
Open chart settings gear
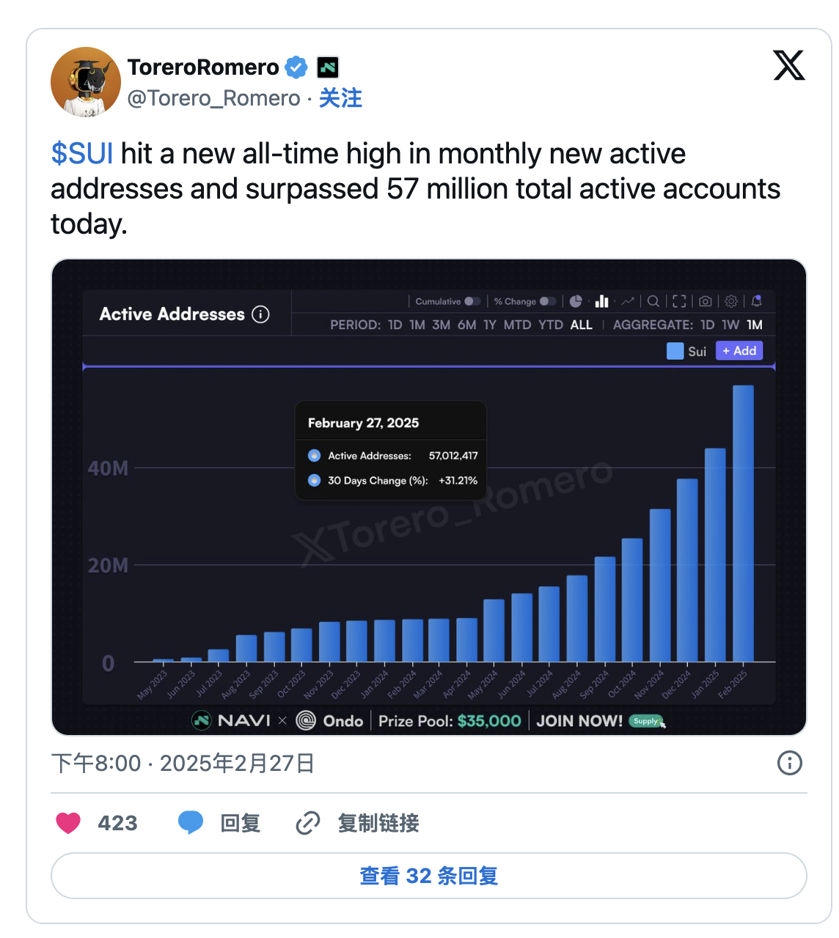pyautogui.click(x=731, y=301)
